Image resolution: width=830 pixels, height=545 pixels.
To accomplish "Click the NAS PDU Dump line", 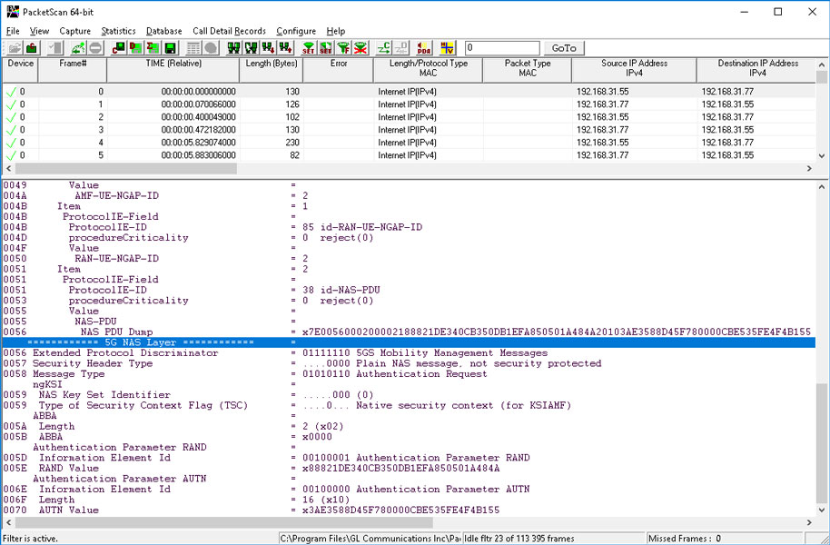I will pos(409,332).
